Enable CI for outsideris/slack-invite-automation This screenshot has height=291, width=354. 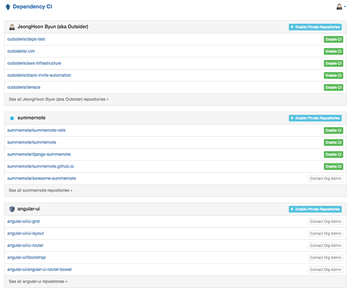(333, 75)
